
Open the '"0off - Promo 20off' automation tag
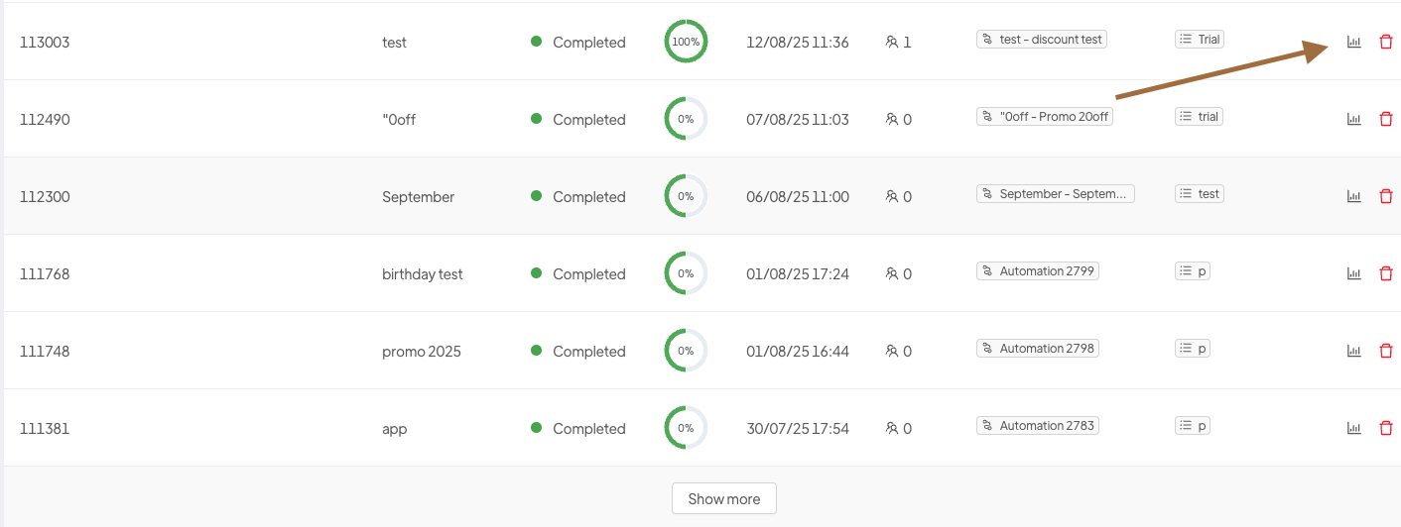[1044, 117]
